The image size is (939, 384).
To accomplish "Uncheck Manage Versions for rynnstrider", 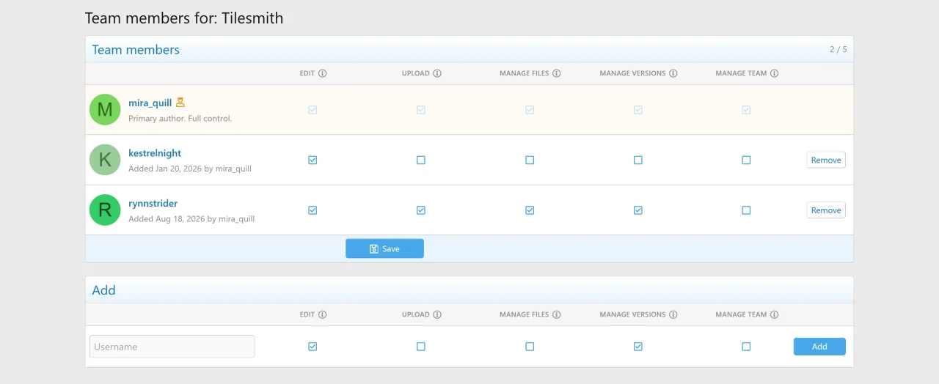I will pyautogui.click(x=638, y=210).
